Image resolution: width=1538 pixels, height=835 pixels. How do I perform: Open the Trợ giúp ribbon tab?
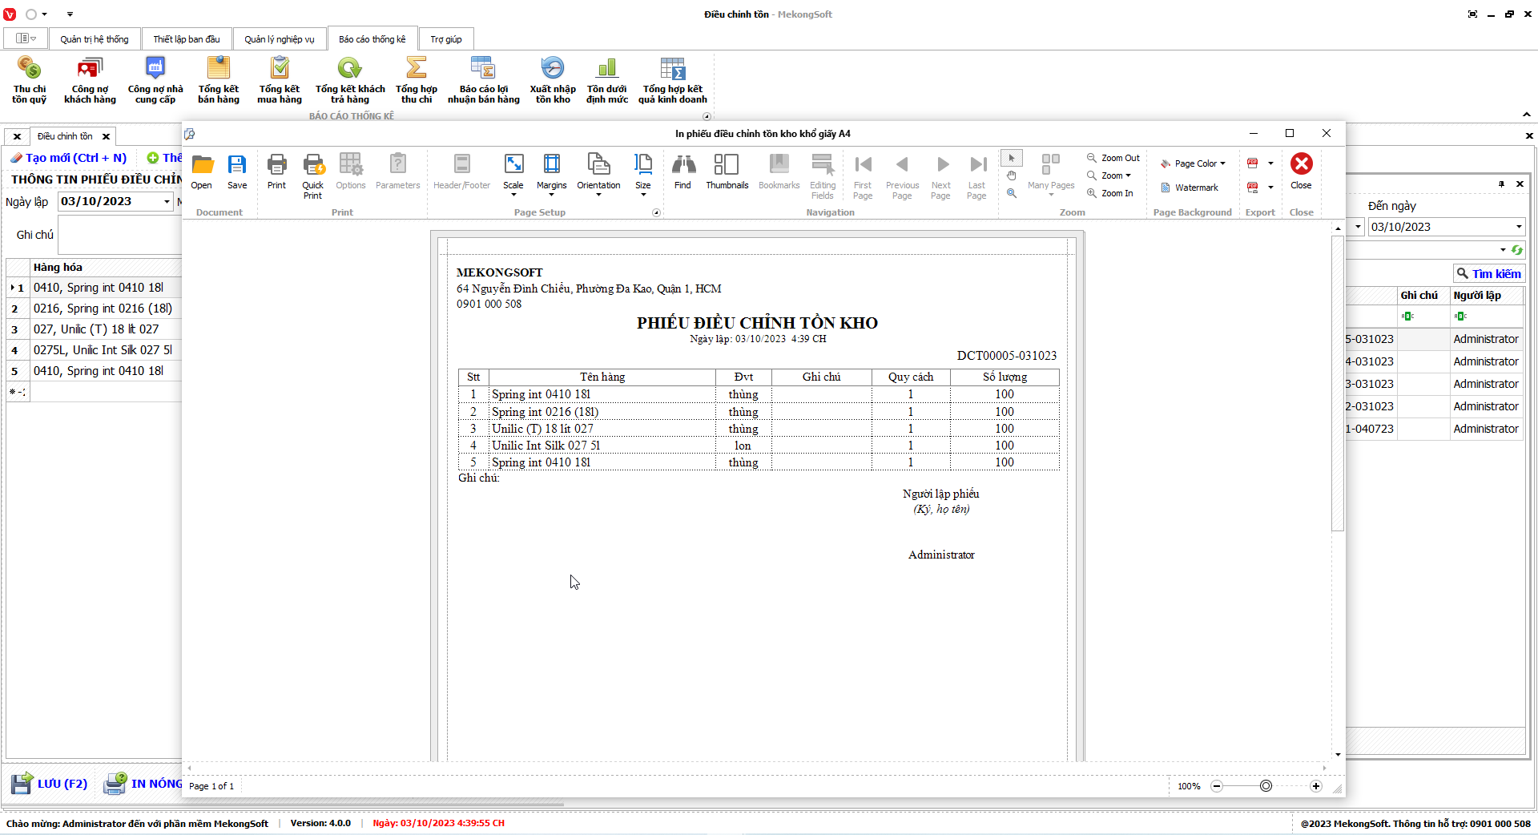click(x=445, y=39)
